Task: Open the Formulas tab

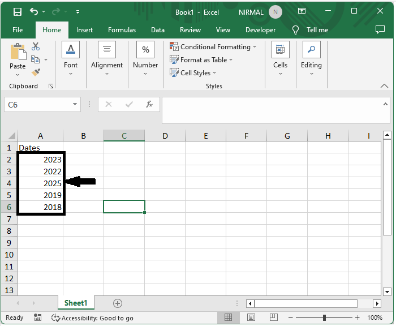Action: click(x=122, y=30)
